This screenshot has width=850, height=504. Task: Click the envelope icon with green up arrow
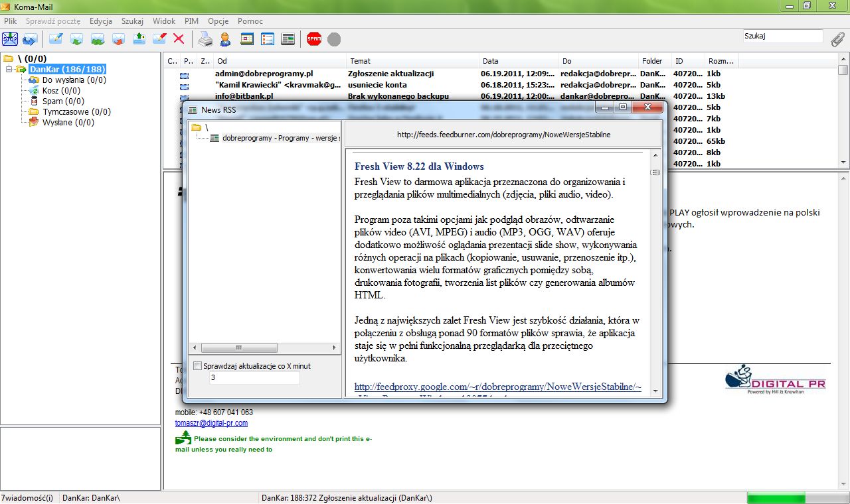pos(139,39)
